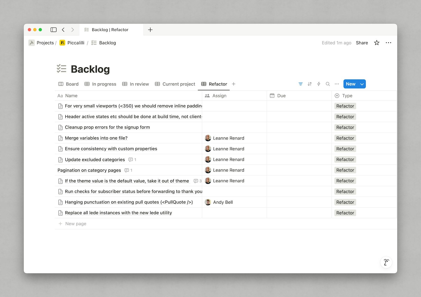The height and width of the screenshot is (297, 421).
Task: Favorite this page with the star icon
Action: point(377,43)
